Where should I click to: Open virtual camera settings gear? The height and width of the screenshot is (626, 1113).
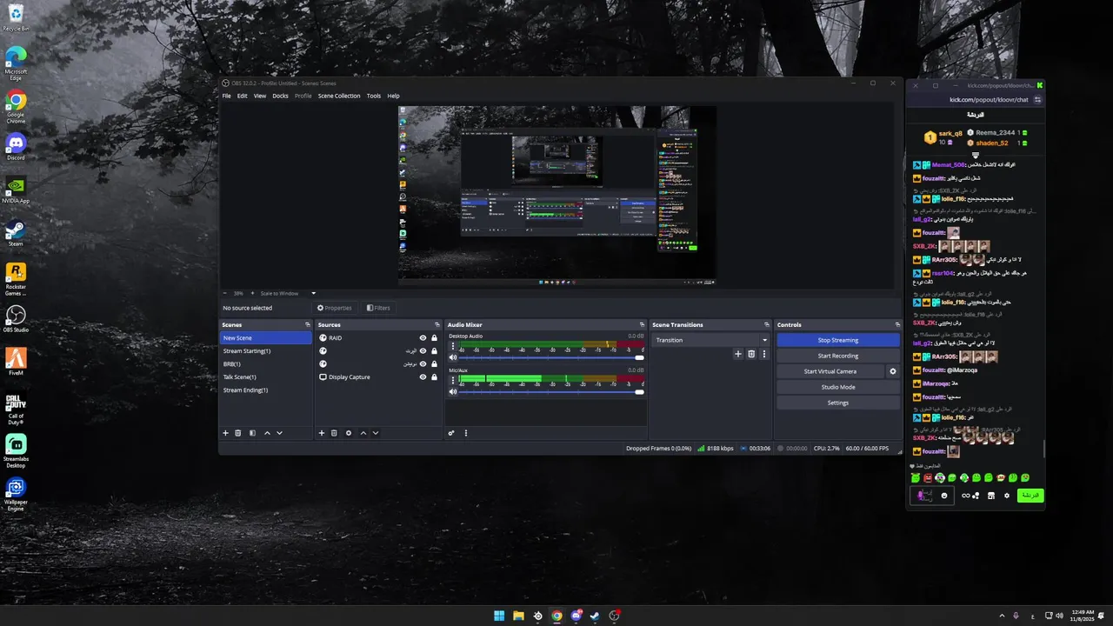(892, 371)
